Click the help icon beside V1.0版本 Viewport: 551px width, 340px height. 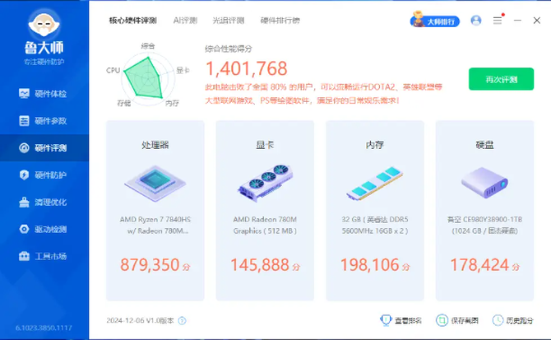182,321
